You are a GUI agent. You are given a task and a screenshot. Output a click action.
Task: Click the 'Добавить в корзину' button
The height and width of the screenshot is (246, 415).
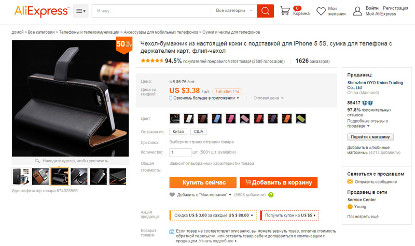279,182
